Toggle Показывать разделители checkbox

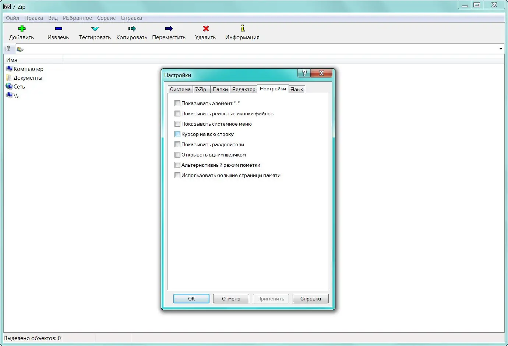pyautogui.click(x=177, y=144)
